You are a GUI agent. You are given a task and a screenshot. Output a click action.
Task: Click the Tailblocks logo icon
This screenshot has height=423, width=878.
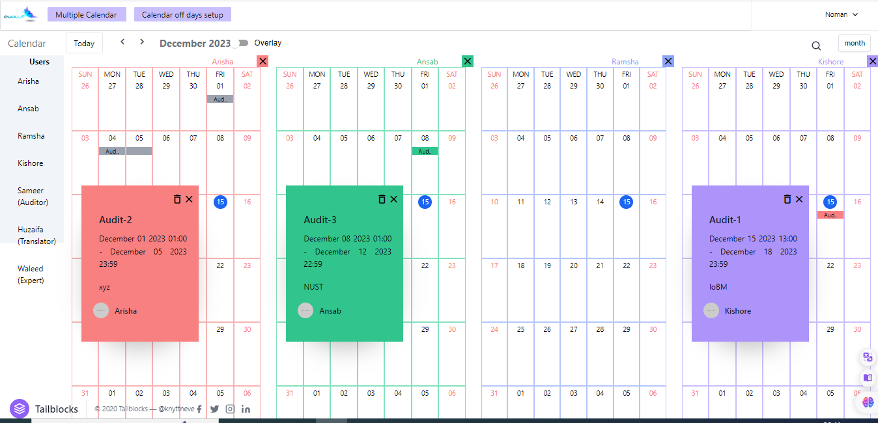(21, 409)
